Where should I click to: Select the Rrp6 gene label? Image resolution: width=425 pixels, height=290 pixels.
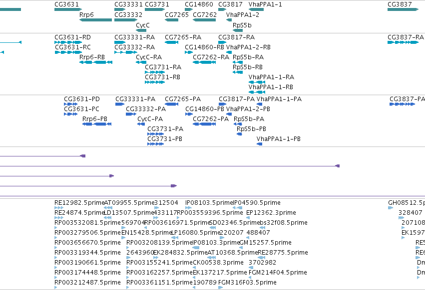pyautogui.click(x=86, y=14)
